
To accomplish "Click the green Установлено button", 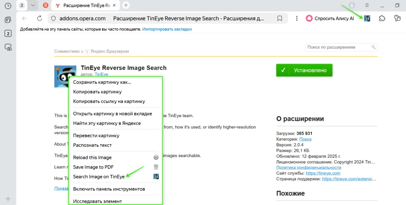I will [304, 70].
